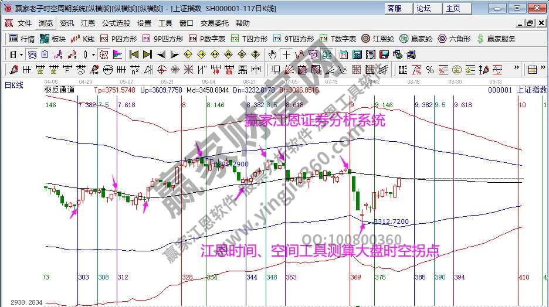Jump to first bar with skip-back arrow
This screenshot has width=549, height=307.
[134, 54]
